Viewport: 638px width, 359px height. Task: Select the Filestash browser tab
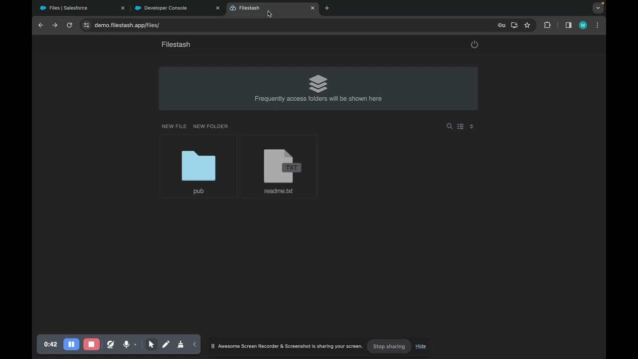click(273, 8)
